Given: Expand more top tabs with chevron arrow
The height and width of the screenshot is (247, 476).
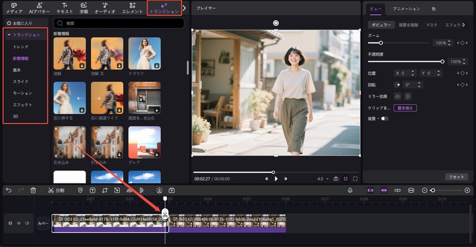Looking at the screenshot, I should pyautogui.click(x=184, y=8).
